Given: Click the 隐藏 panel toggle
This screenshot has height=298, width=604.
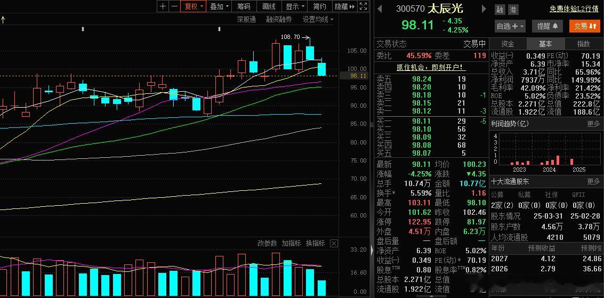Looking at the screenshot, I should click(x=345, y=6).
